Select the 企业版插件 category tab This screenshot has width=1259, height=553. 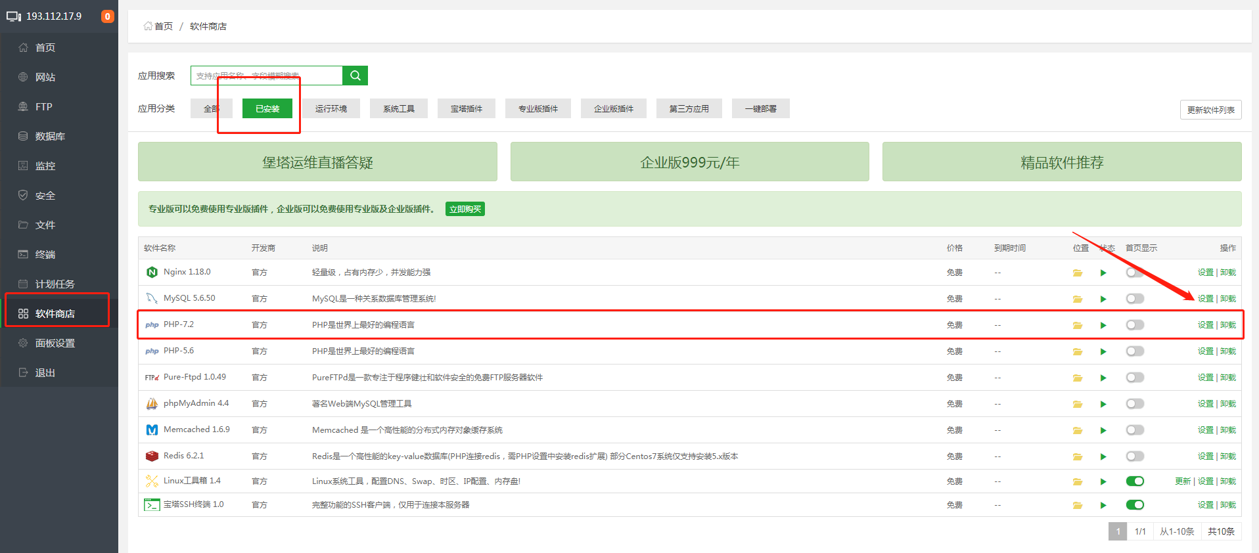coord(614,108)
